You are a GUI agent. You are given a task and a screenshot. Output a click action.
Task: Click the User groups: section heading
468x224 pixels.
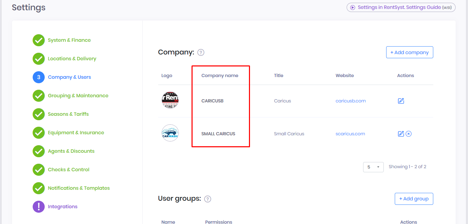coord(179,198)
